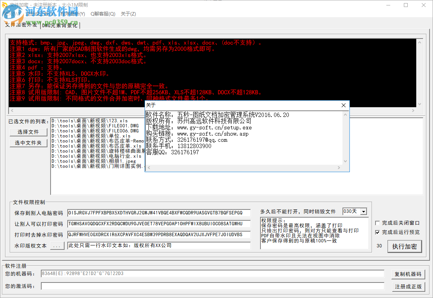The height and width of the screenshot is (298, 433).
Task: Open the 关于(Z) menu
Action: (128, 14)
